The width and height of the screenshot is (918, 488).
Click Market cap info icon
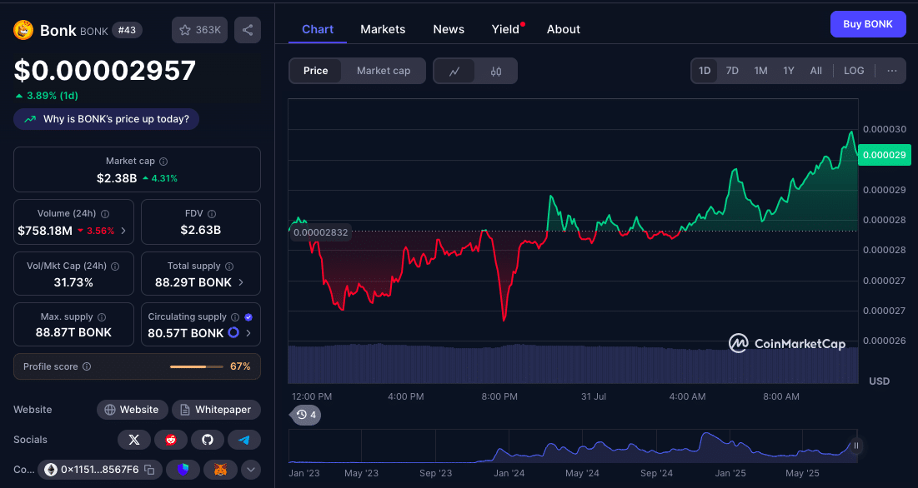click(163, 162)
